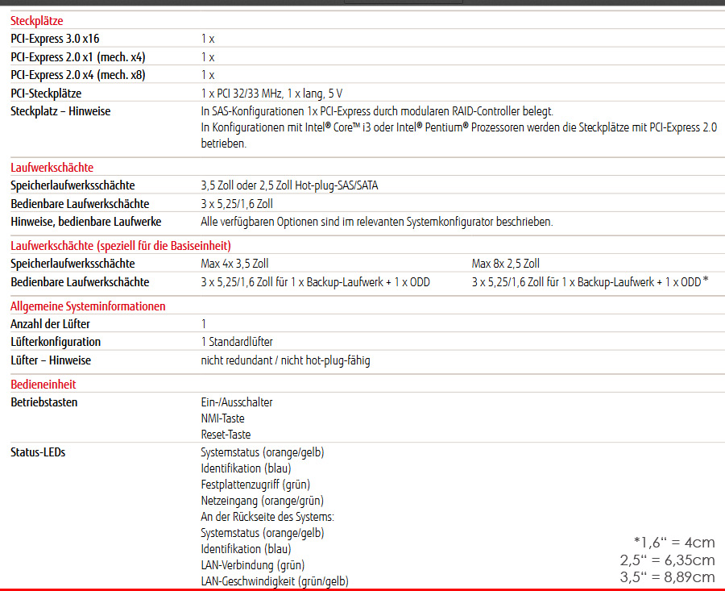Click the PCI-Express 2.0 x4 (mech. x8) label

pyautogui.click(x=77, y=75)
